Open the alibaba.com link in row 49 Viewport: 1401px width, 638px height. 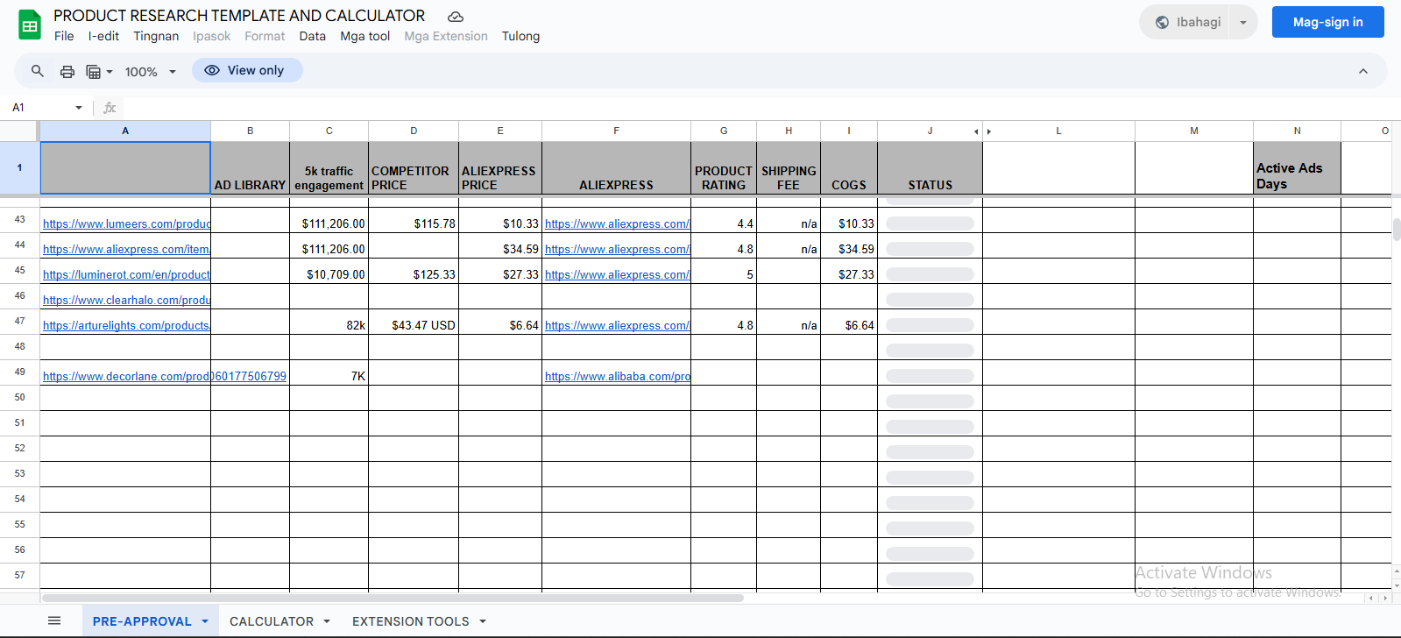pyautogui.click(x=617, y=377)
